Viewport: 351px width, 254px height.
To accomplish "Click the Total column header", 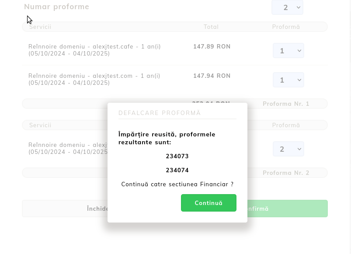I will (x=211, y=27).
